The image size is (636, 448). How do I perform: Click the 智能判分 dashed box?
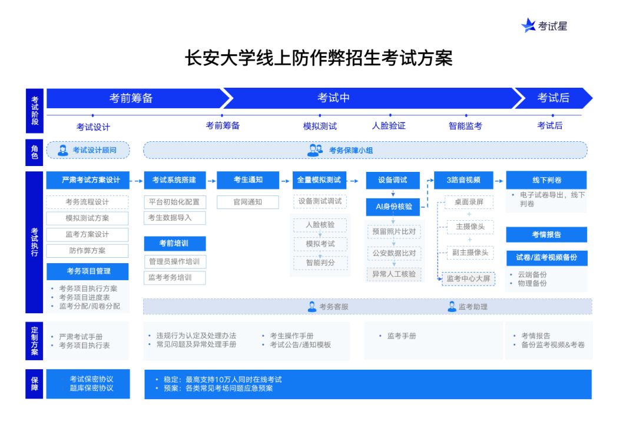point(320,263)
